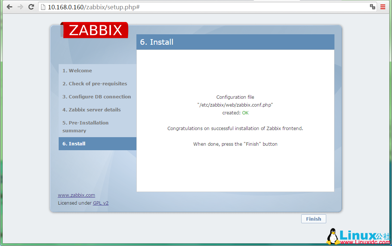View the Pre-Installation summary step
The image size is (392, 246).
pos(86,126)
